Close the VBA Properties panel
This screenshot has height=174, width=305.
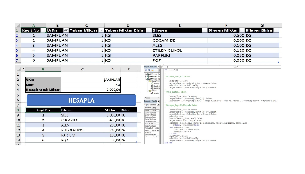point(158,101)
